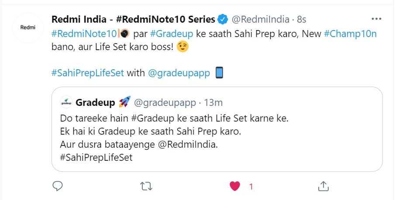Click the Redmi profile avatar

[28, 27]
